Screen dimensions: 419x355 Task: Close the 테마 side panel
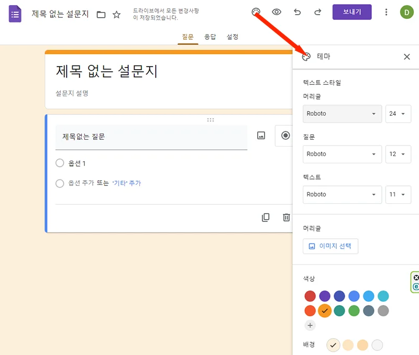[407, 57]
